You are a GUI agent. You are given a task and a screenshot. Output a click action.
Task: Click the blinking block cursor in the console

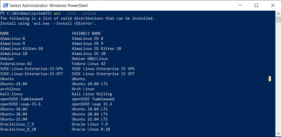[270, 79]
